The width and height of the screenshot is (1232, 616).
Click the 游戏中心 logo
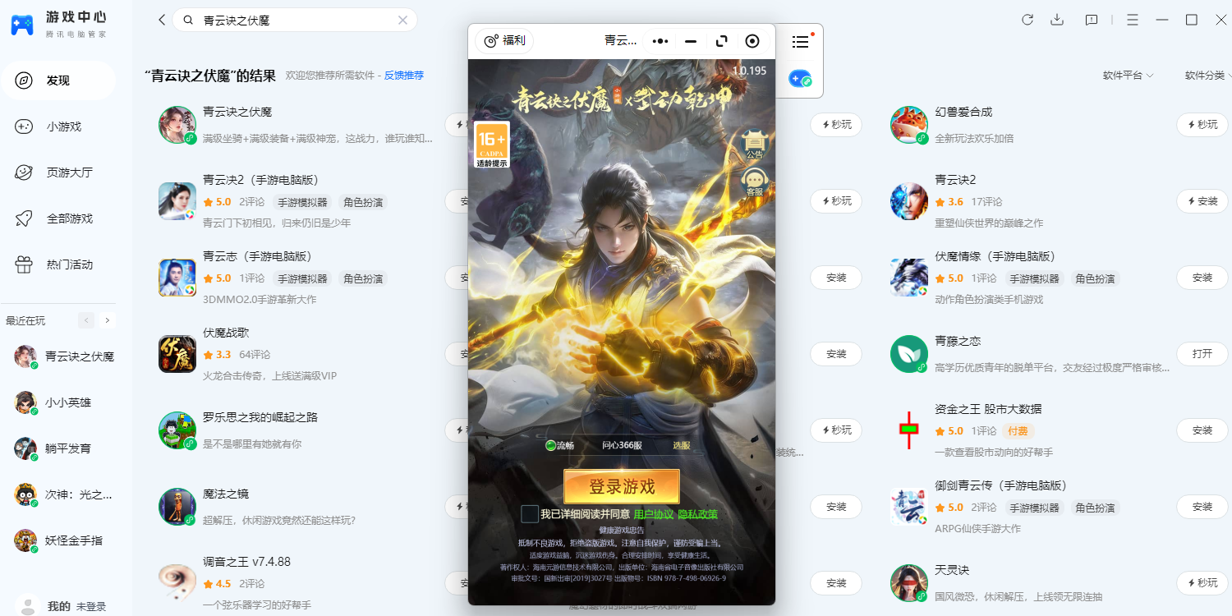click(58, 23)
